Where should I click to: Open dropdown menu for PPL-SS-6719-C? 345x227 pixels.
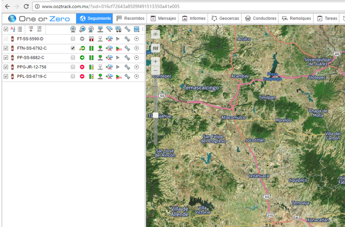point(137,76)
